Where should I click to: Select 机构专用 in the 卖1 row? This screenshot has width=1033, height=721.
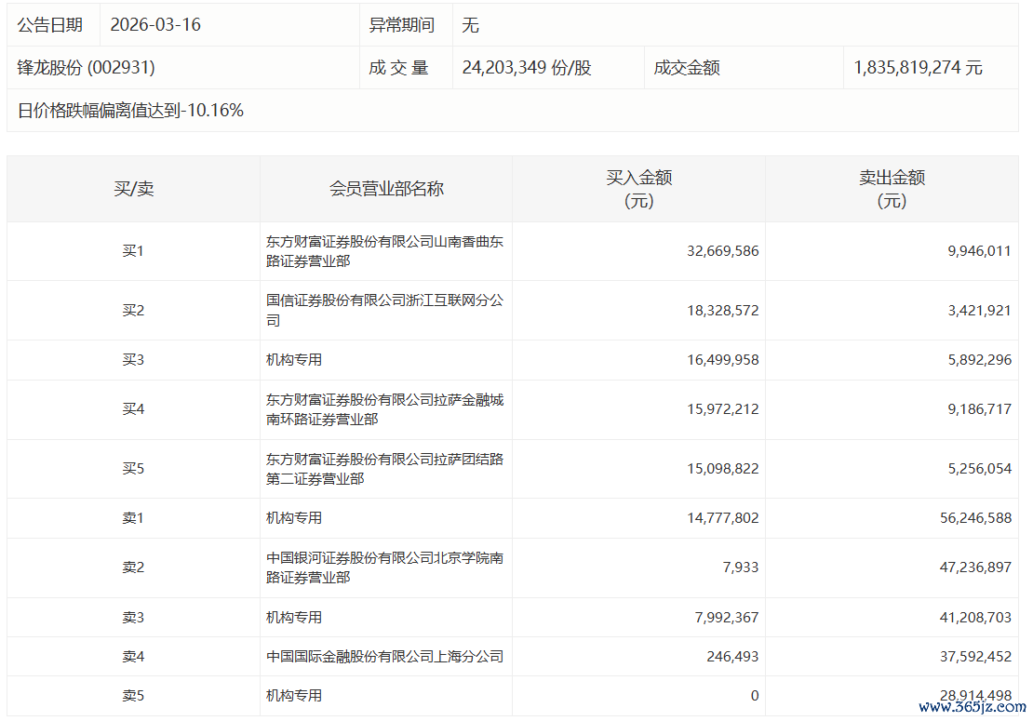(294, 518)
